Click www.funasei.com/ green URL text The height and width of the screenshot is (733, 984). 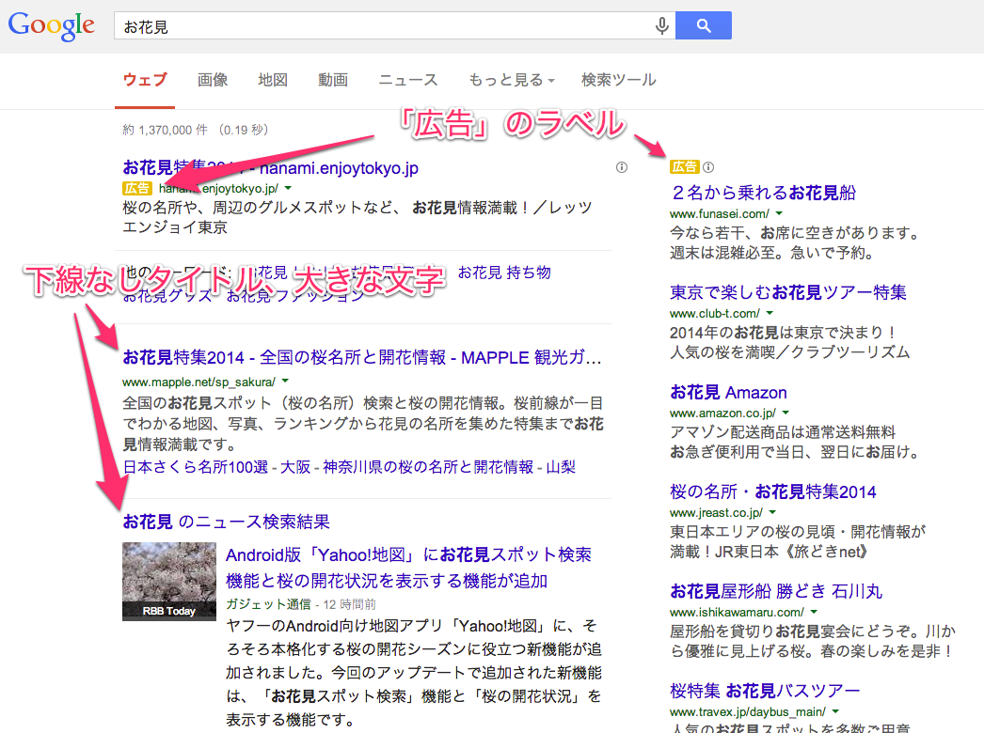[x=719, y=214]
